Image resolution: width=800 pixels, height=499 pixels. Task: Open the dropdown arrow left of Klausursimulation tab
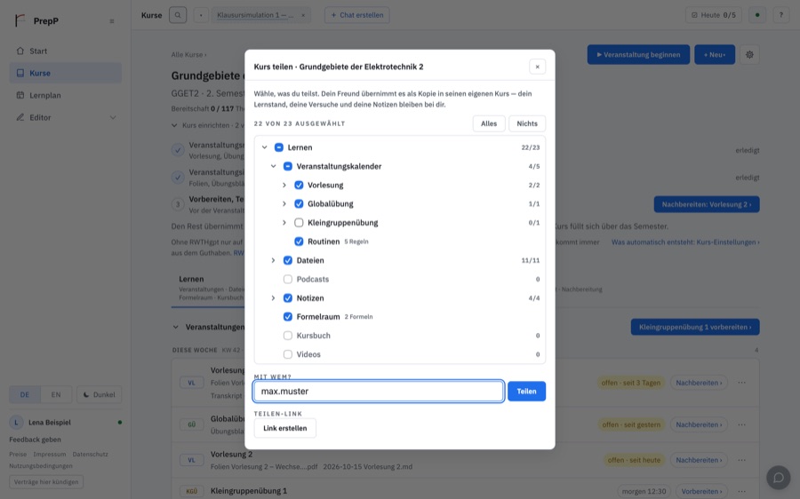(201, 15)
